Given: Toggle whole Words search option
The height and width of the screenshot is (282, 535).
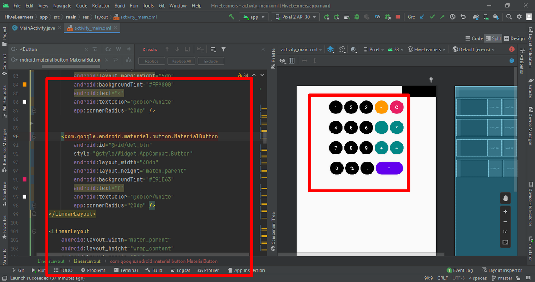Looking at the screenshot, I should click(x=119, y=49).
